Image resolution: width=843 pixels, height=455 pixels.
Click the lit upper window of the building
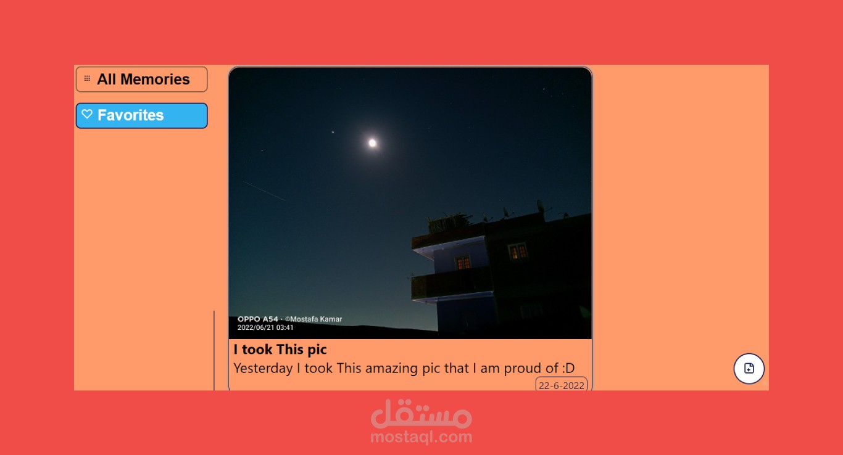(517, 251)
